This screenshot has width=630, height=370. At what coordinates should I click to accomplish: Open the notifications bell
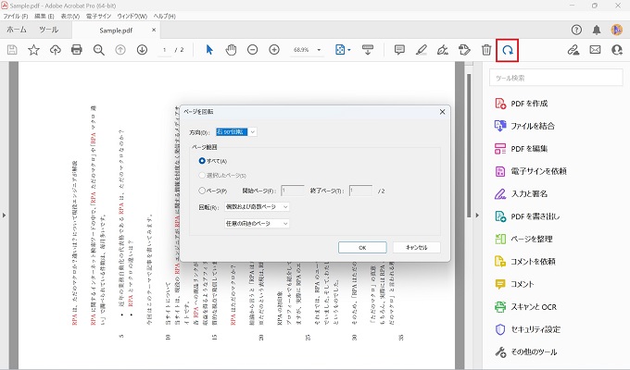(x=597, y=30)
